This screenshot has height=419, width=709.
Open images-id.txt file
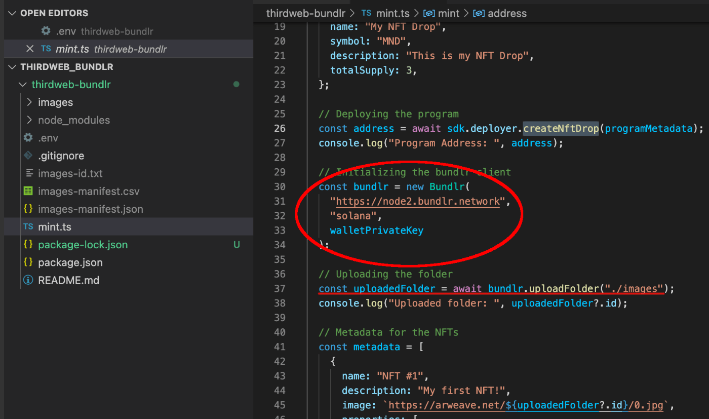70,173
